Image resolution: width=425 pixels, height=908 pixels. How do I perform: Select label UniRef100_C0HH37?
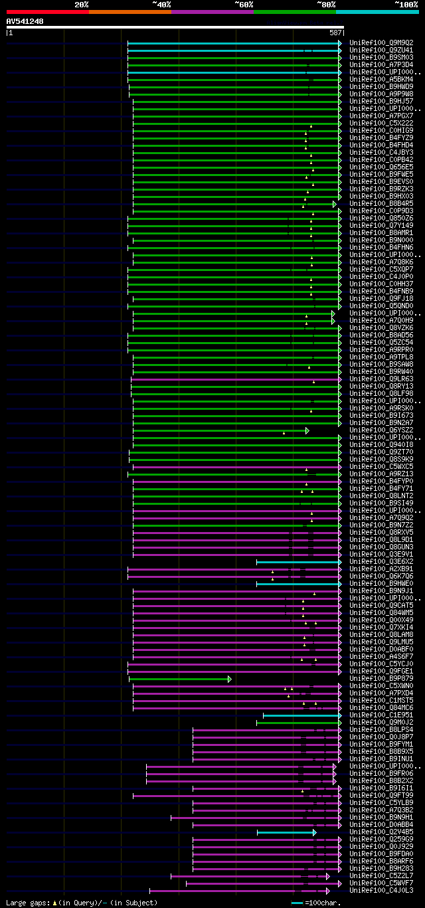[x=381, y=284]
